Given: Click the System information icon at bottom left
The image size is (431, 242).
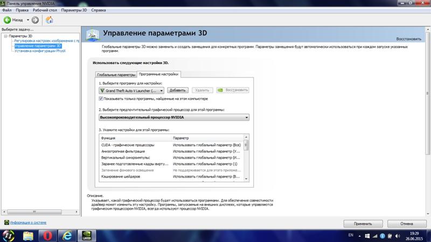Looking at the screenshot, I should pyautogui.click(x=6, y=222).
